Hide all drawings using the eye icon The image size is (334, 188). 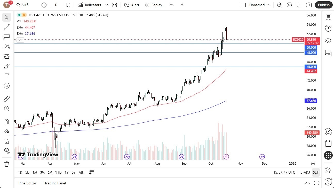6,151
